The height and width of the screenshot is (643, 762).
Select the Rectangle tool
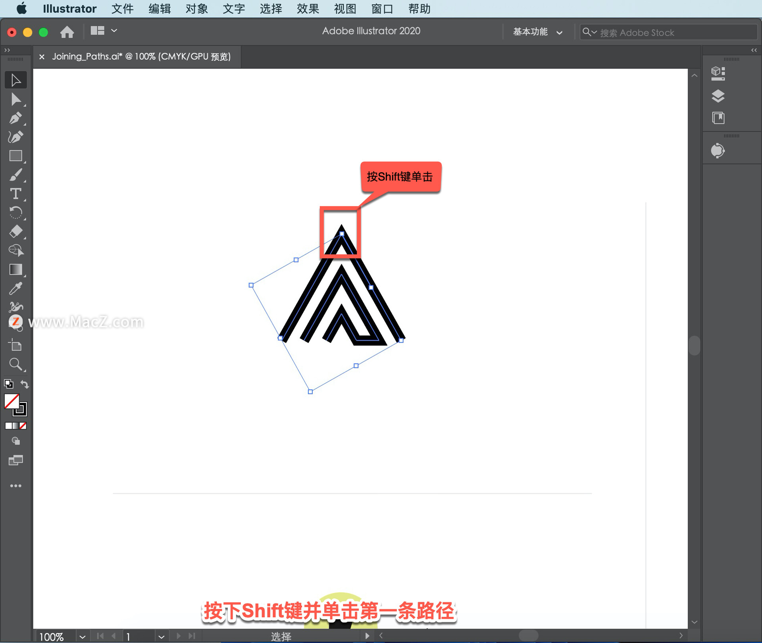[16, 156]
